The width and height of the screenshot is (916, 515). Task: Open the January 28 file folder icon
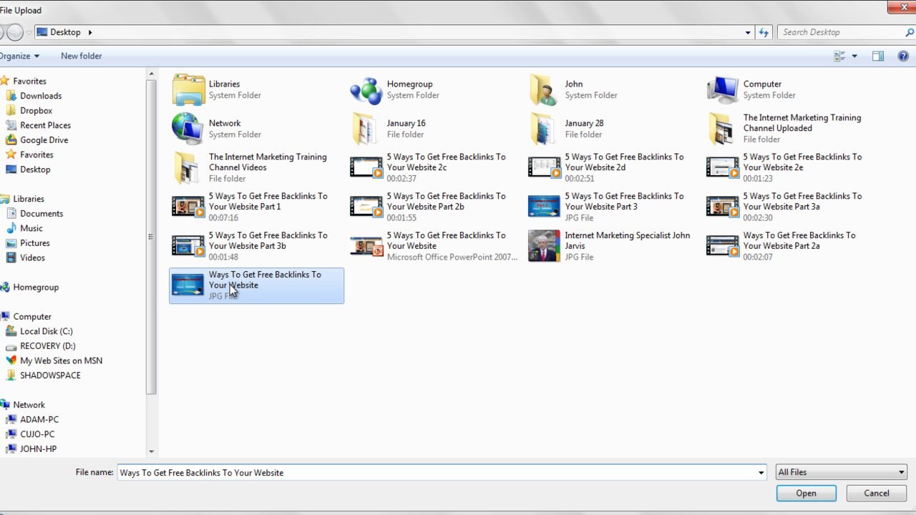545,129
